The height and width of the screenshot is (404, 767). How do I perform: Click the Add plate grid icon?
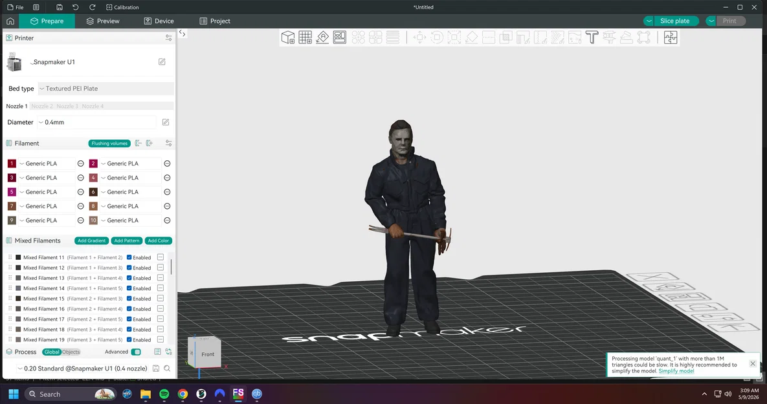coord(306,37)
